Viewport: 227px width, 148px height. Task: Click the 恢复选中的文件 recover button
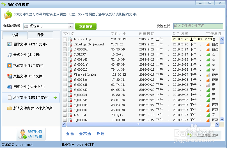tap(203, 135)
